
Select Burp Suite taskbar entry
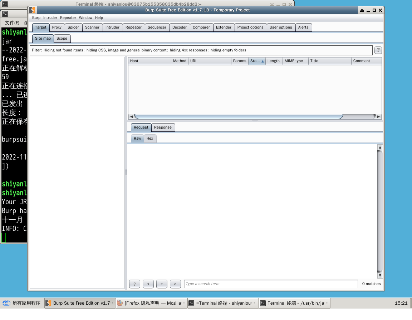pos(80,303)
